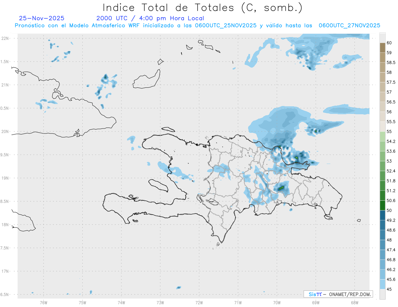Viewport: 398px width, 307px height.
Task: Click the "18N" latitude label
Action: (x=5, y=225)
